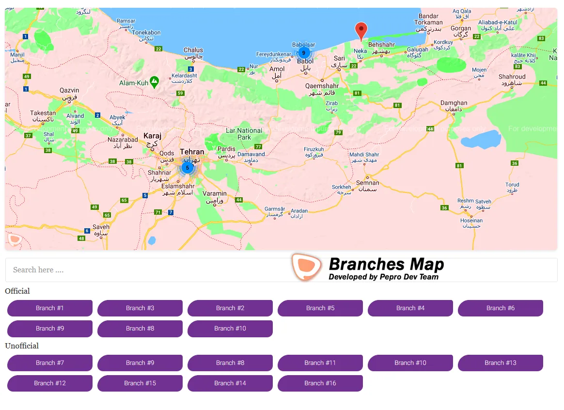This screenshot has height=410, width=564.
Task: Choose Branch #8 under Official
Action: coord(140,329)
